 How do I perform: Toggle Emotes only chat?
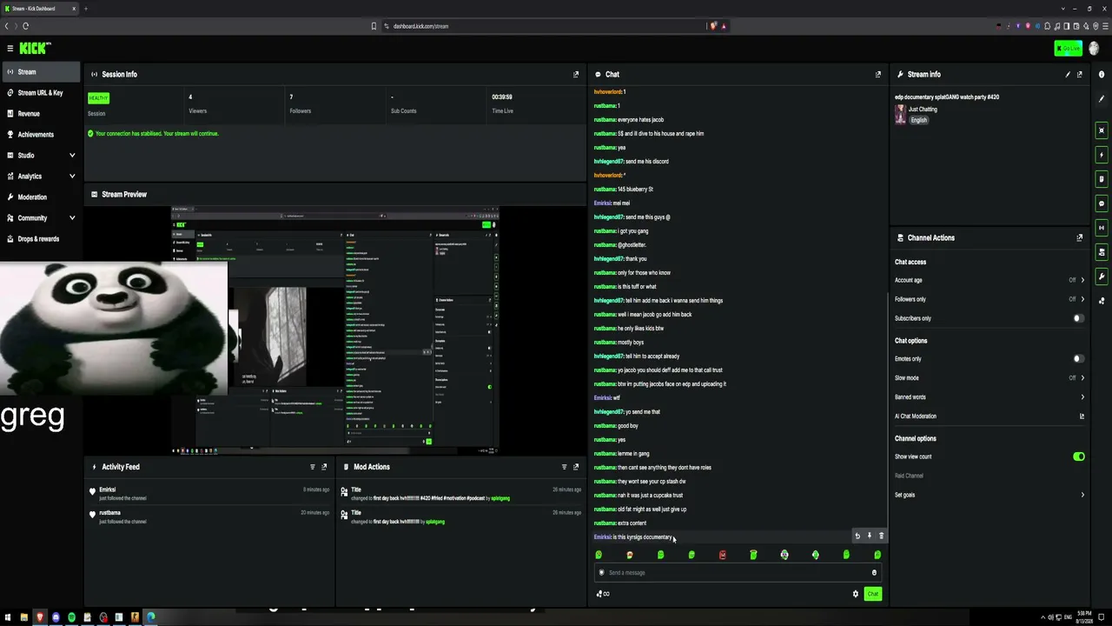tap(1078, 359)
